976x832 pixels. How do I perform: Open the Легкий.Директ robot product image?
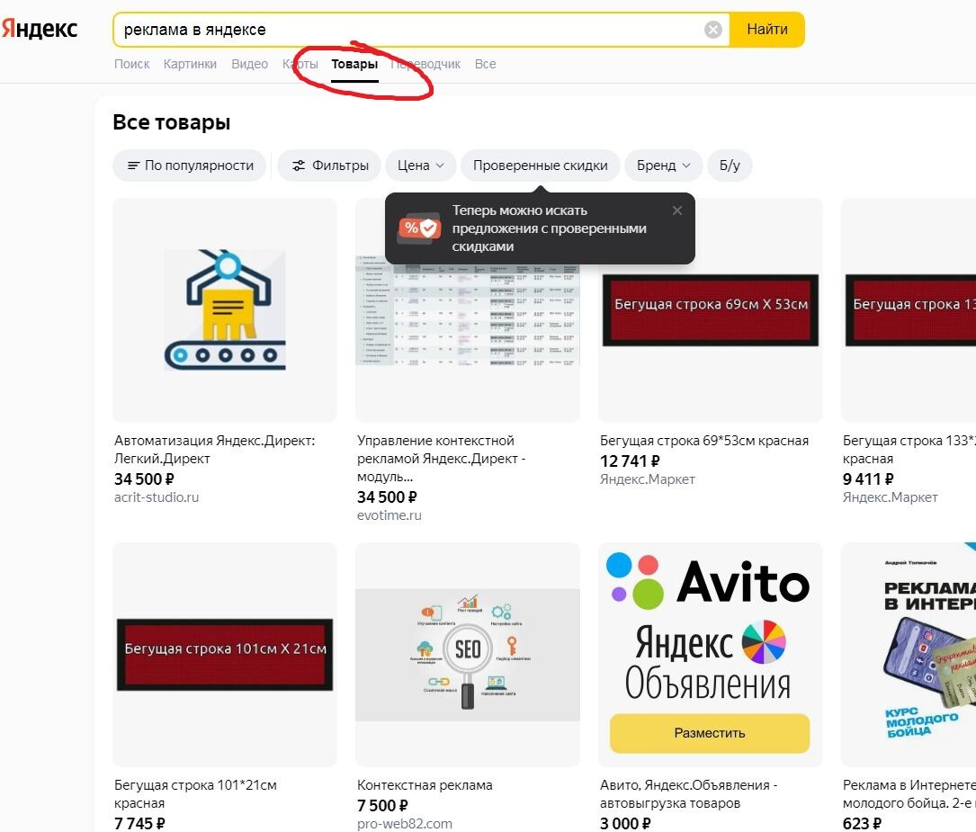(225, 310)
